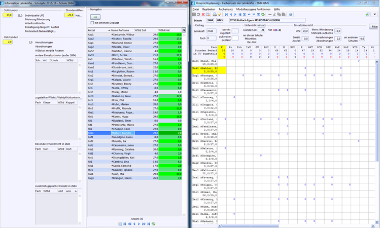380x228 pixels.
Task: Click the lightbulb hint icon
Action: pos(219,15)
